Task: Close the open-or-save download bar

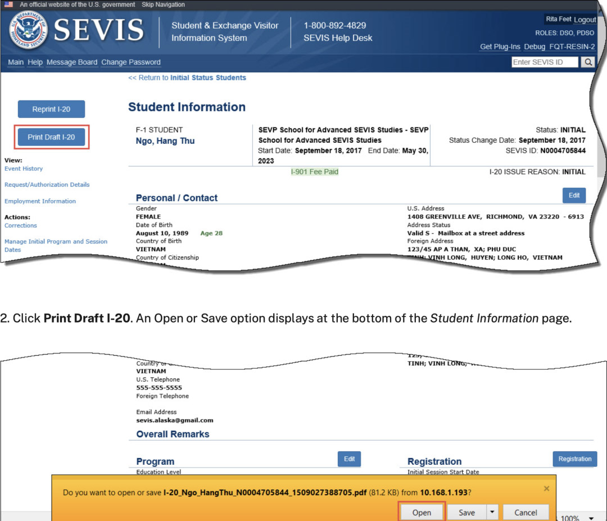Action: pyautogui.click(x=546, y=488)
